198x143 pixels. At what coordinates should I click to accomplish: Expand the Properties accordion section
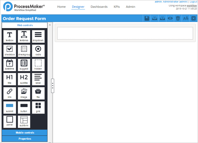pyautogui.click(x=25, y=139)
